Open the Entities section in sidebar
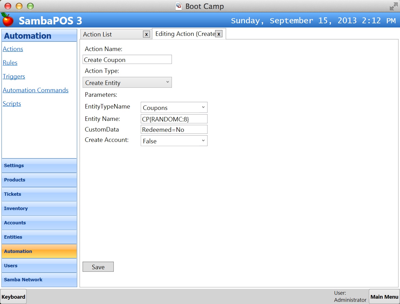The image size is (400, 304). (39, 237)
